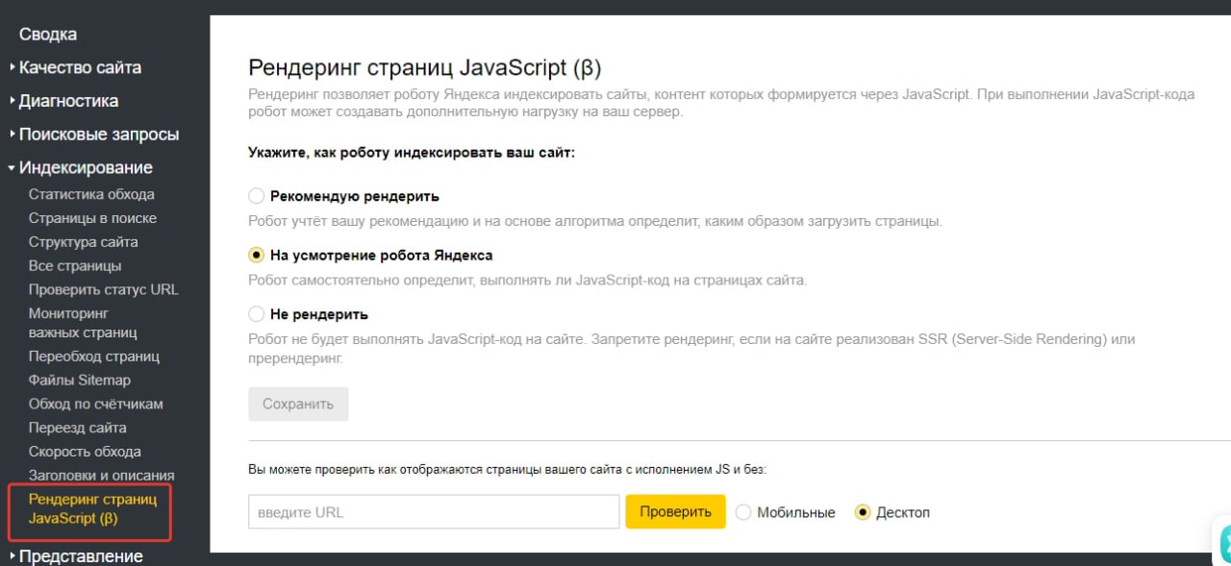Choose "На усмотрение робота Яндекса" option

pyautogui.click(x=256, y=256)
